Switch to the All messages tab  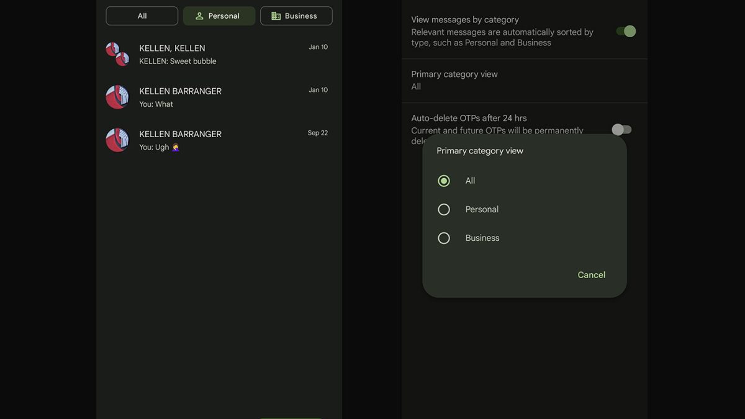pyautogui.click(x=142, y=16)
